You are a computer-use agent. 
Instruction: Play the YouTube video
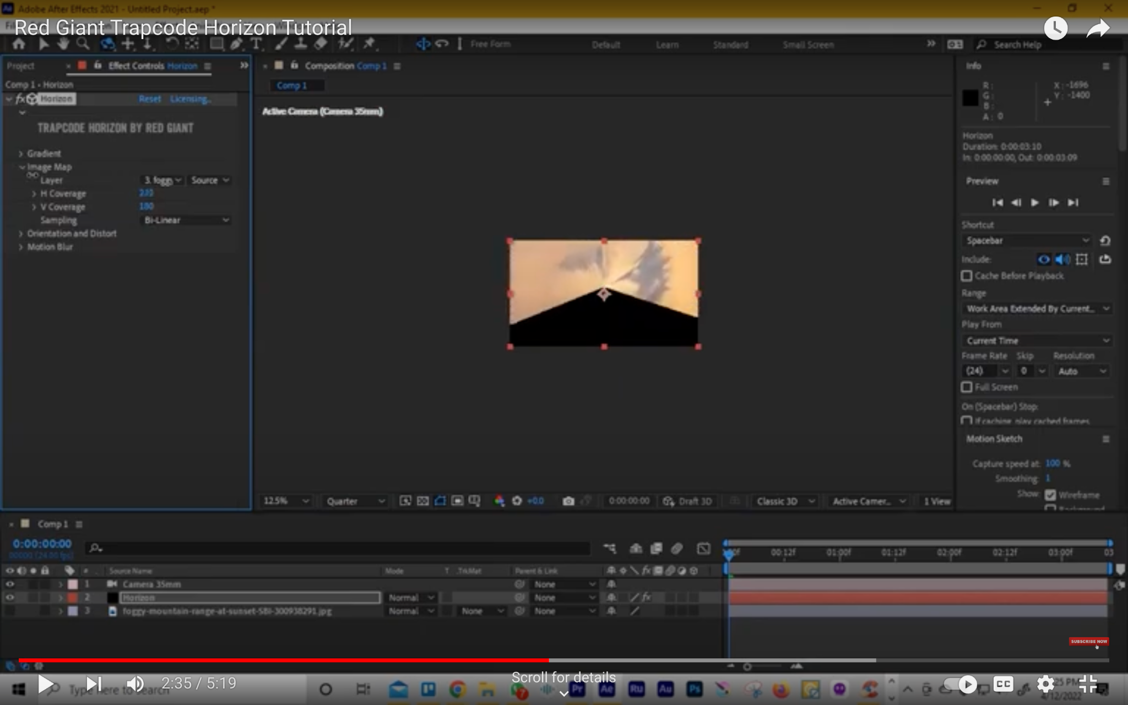[x=45, y=685]
